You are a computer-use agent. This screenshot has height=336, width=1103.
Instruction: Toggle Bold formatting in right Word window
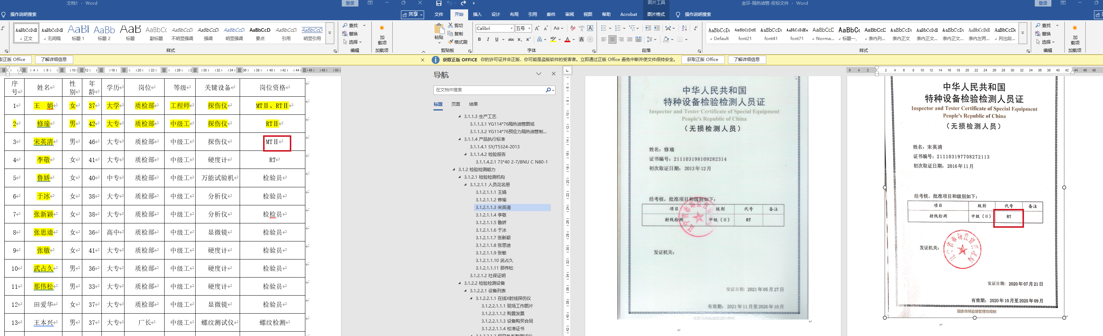(x=479, y=39)
